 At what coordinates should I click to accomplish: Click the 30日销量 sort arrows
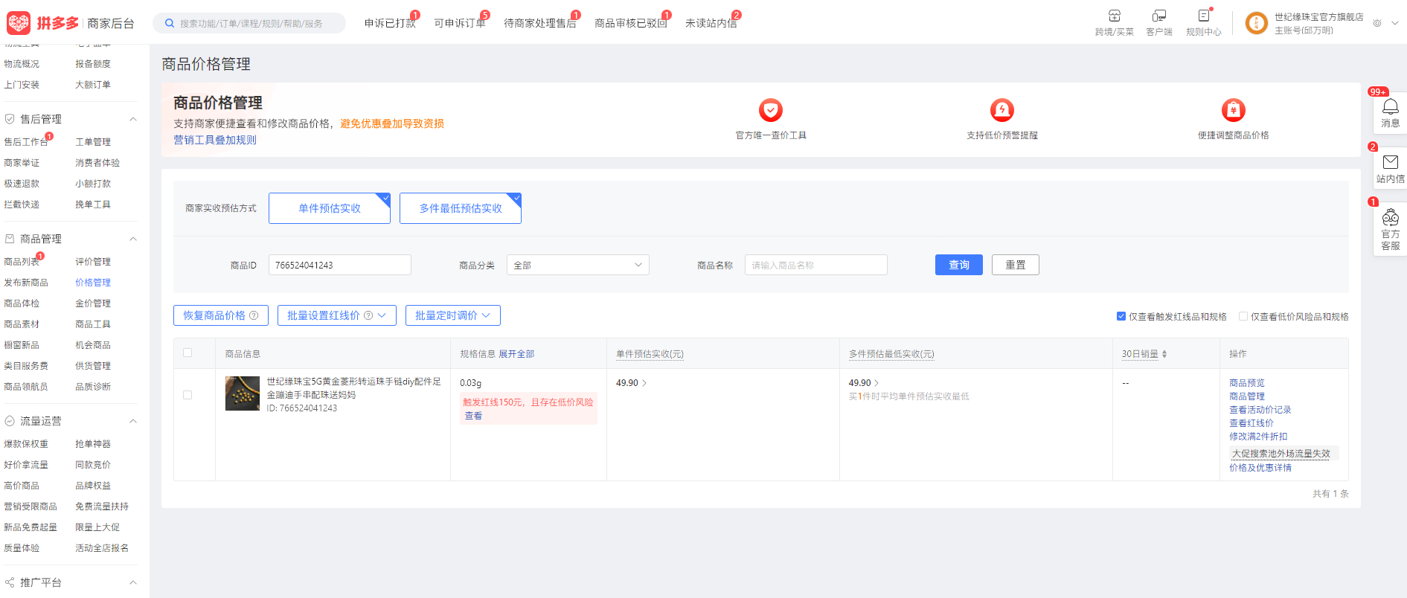pos(1164,354)
